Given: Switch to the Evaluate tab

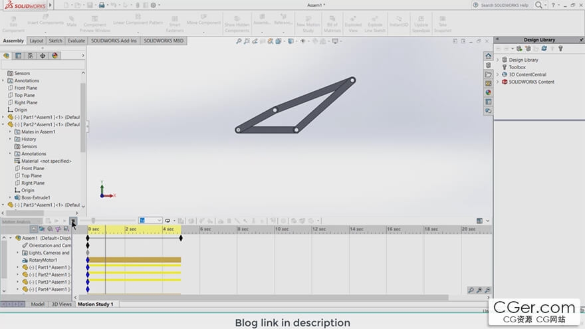Looking at the screenshot, I should tap(76, 41).
